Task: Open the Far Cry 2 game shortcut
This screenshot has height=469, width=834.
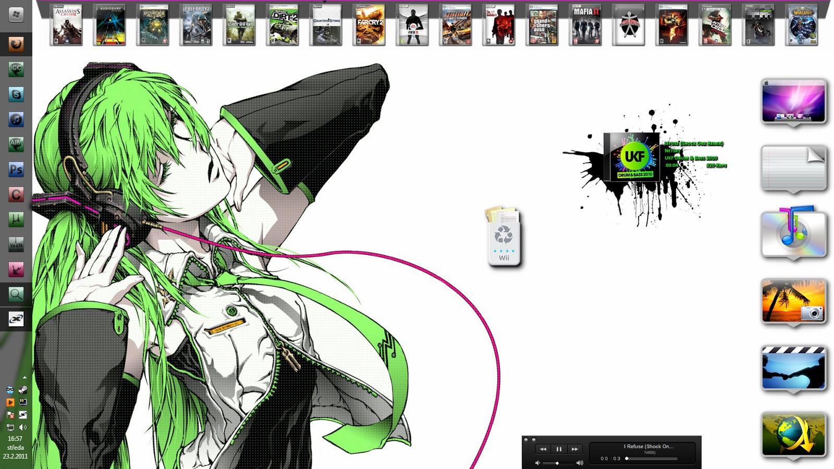Action: point(370,25)
